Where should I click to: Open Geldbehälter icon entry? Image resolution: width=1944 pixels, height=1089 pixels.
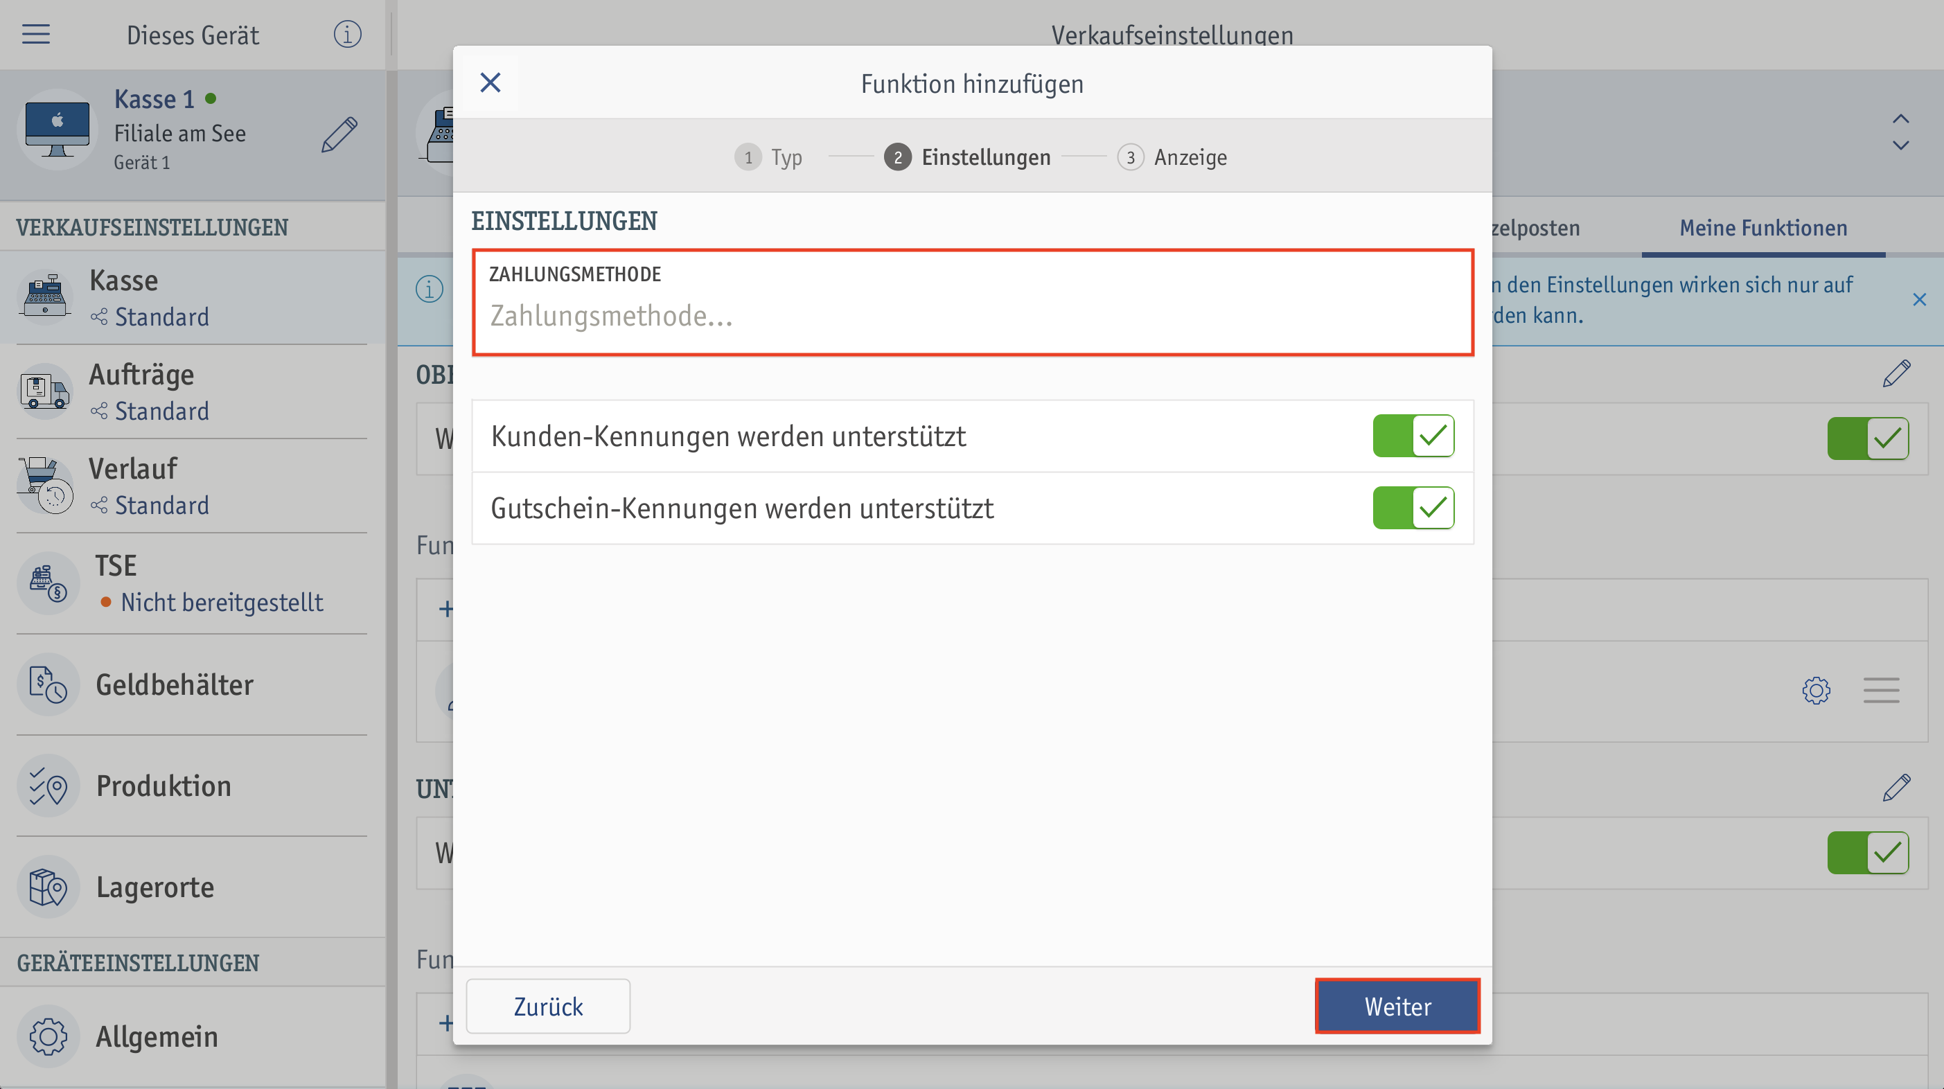[48, 684]
